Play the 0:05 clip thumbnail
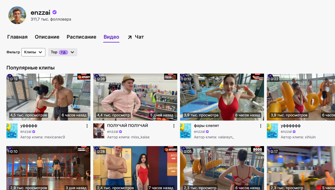 [x=222, y=168]
